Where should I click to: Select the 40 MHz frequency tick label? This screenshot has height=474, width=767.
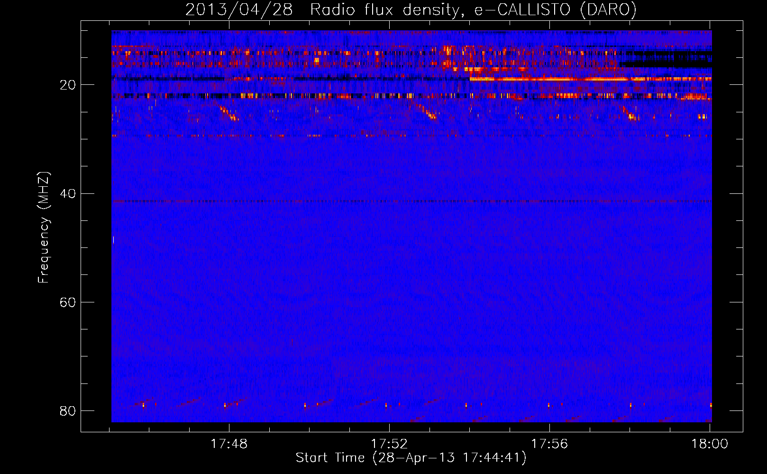[68, 193]
